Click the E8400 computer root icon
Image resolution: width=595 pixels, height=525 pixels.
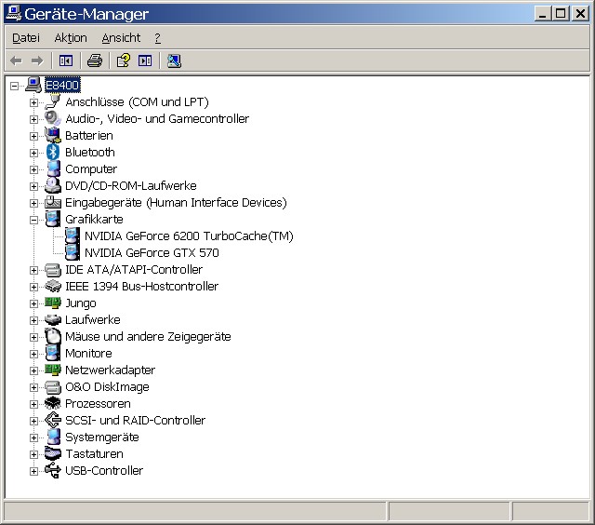pyautogui.click(x=33, y=85)
